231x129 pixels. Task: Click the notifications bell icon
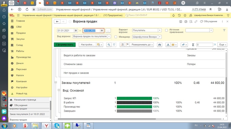click(x=173, y=15)
